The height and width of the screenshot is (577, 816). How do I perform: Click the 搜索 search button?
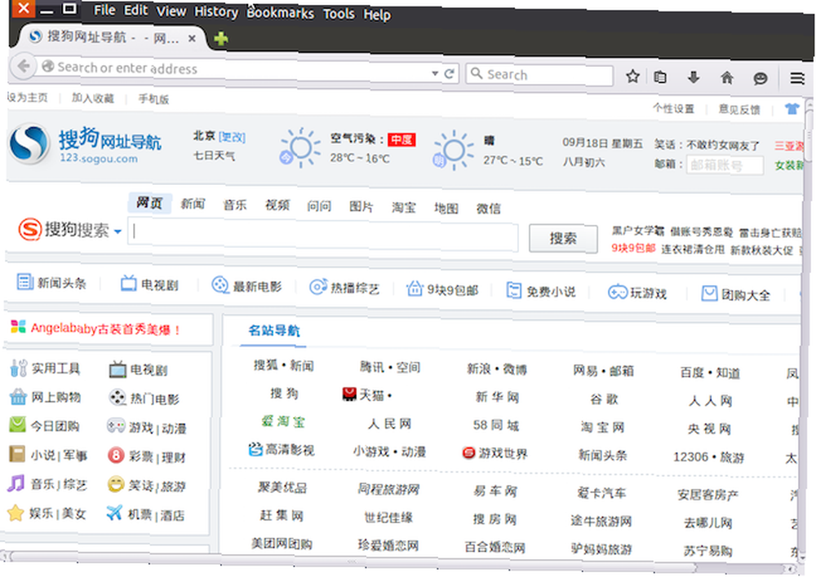pos(563,239)
